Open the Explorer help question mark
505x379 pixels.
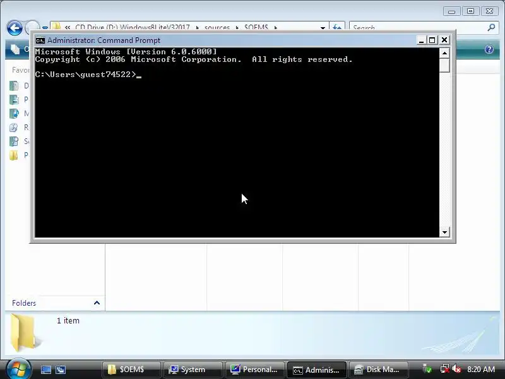[489, 49]
